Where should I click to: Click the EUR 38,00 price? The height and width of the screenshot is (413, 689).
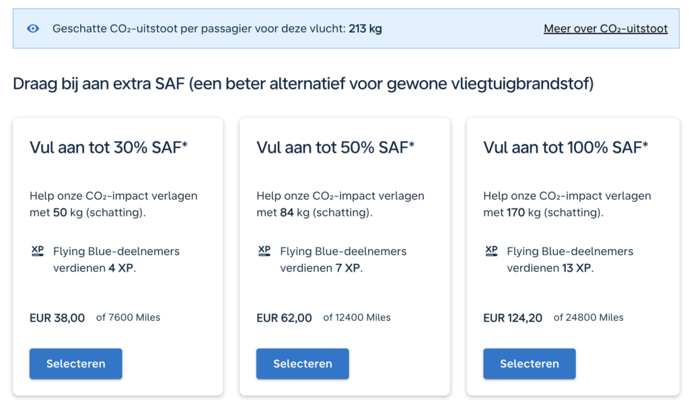(x=57, y=318)
